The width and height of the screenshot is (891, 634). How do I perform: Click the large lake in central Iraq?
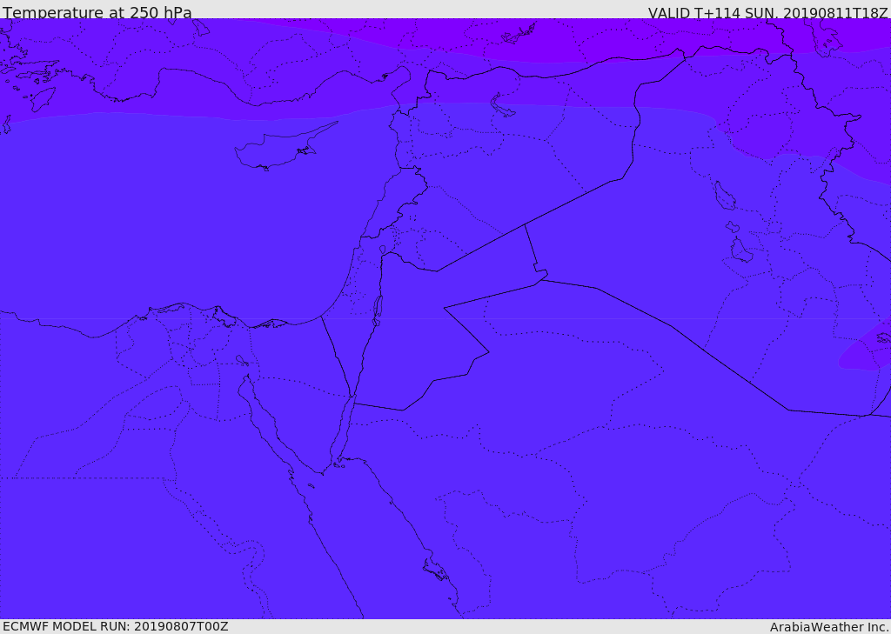(x=723, y=196)
